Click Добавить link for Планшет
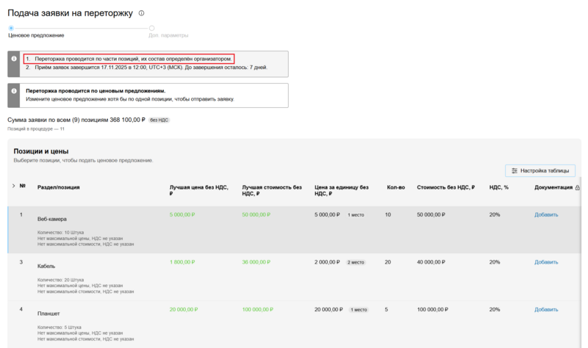 [546, 310]
